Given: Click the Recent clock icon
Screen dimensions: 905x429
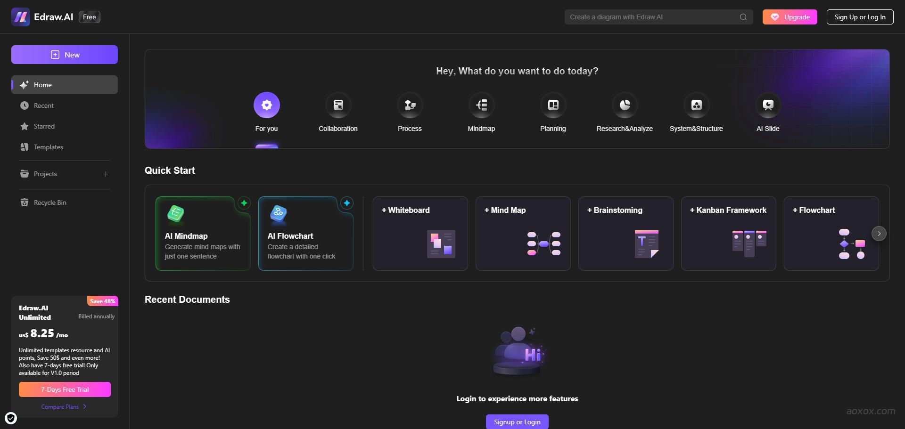Looking at the screenshot, I should pos(25,105).
